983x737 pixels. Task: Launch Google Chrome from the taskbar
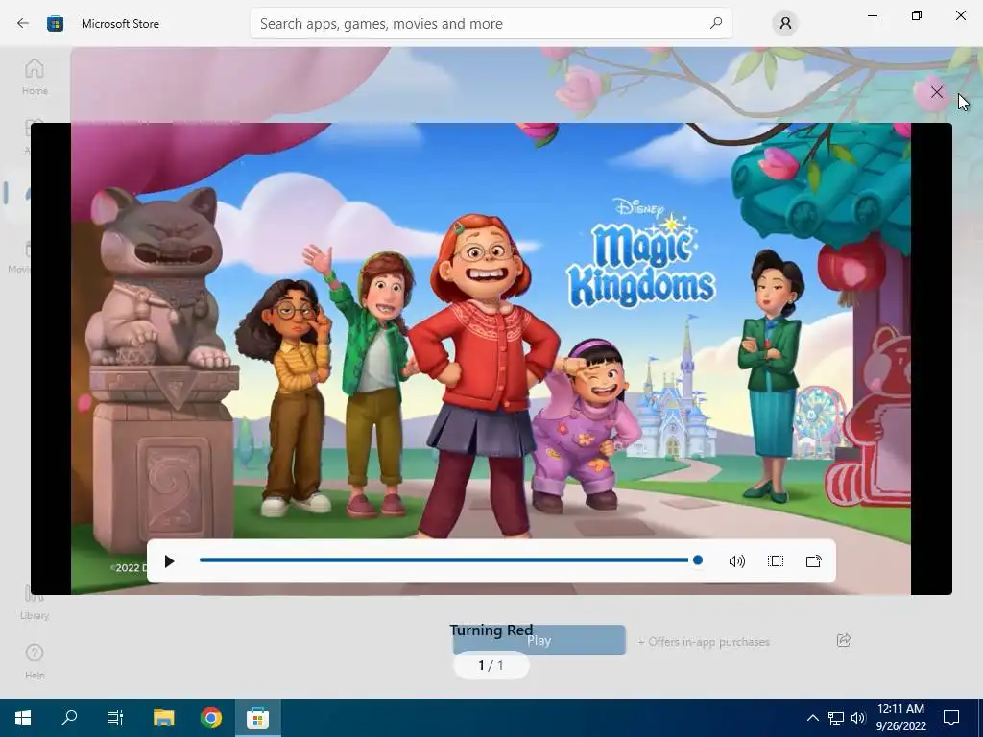click(211, 718)
